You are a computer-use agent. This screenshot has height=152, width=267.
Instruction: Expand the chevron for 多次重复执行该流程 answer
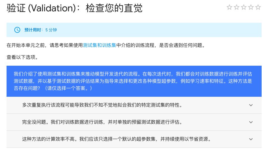tap(251, 105)
